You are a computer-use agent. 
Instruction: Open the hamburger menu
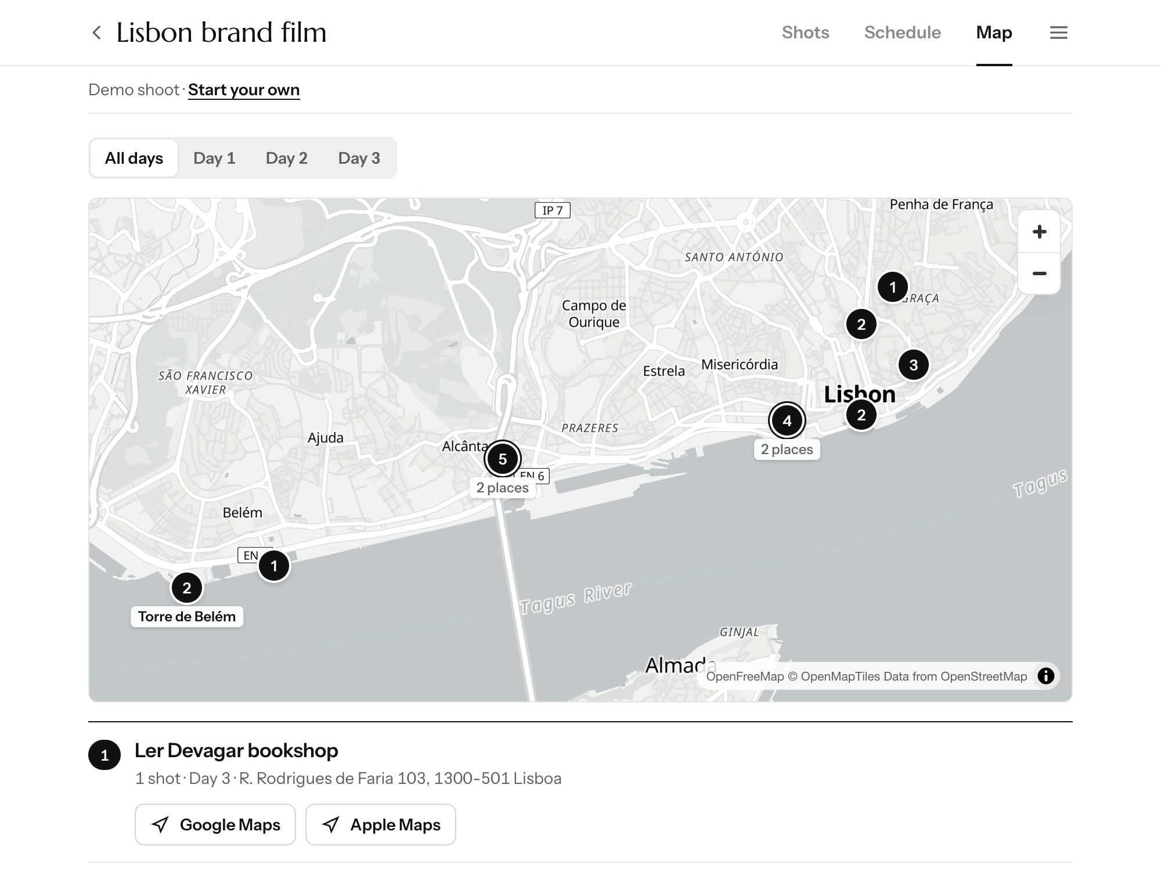1059,33
